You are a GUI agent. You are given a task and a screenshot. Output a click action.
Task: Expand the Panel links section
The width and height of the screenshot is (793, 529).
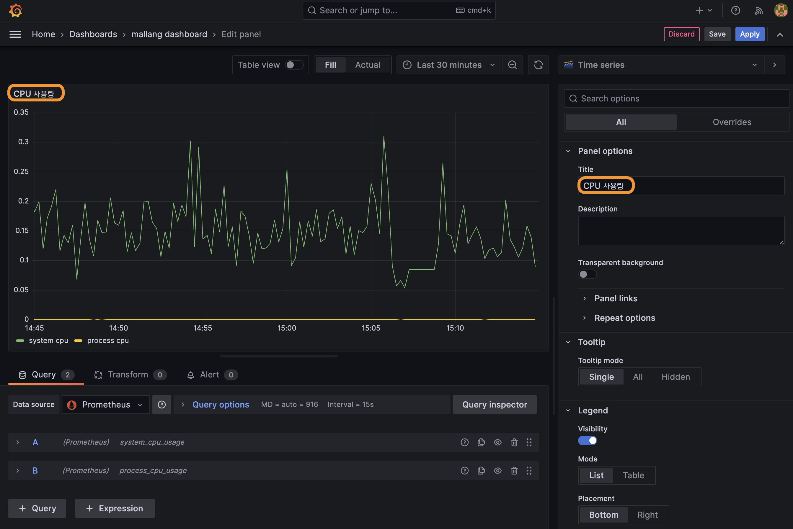(x=615, y=298)
